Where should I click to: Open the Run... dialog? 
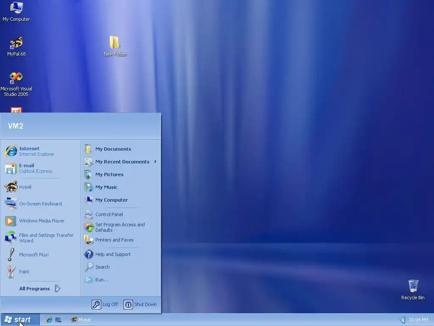[x=121, y=280]
